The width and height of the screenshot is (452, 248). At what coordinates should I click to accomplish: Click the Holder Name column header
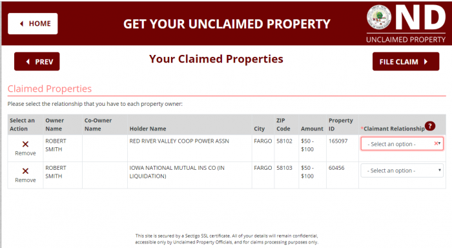coord(148,129)
